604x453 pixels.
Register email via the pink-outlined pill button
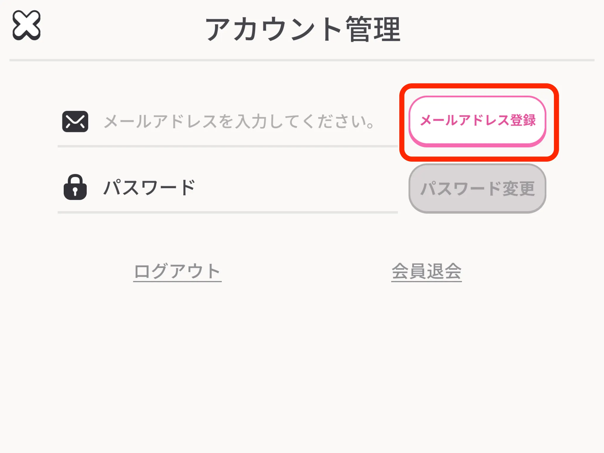click(477, 121)
